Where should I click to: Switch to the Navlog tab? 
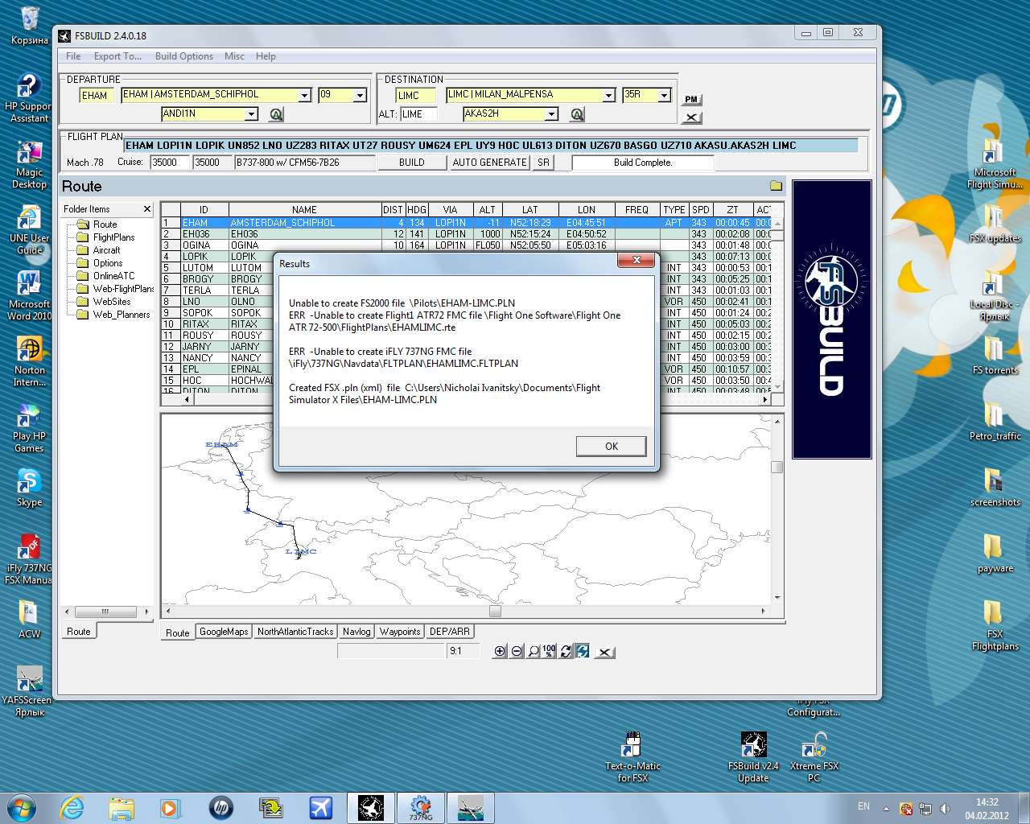pos(356,632)
